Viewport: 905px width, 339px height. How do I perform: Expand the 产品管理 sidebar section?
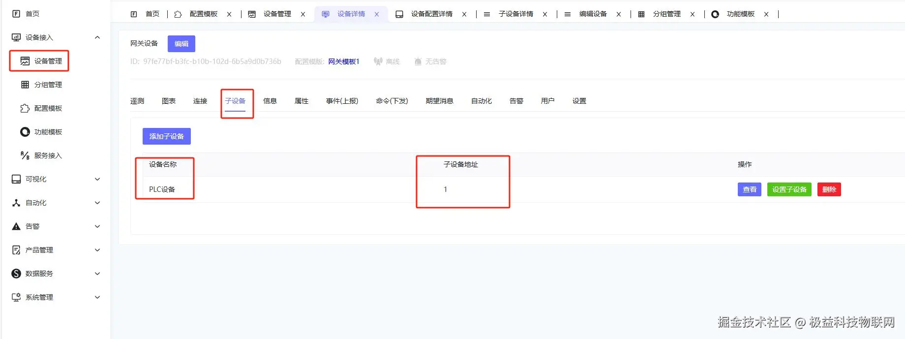pyautogui.click(x=97, y=250)
